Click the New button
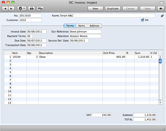 coord(95,9)
